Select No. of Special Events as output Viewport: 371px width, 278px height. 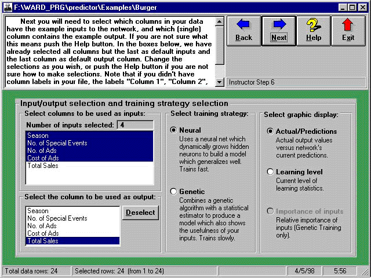tap(71, 218)
